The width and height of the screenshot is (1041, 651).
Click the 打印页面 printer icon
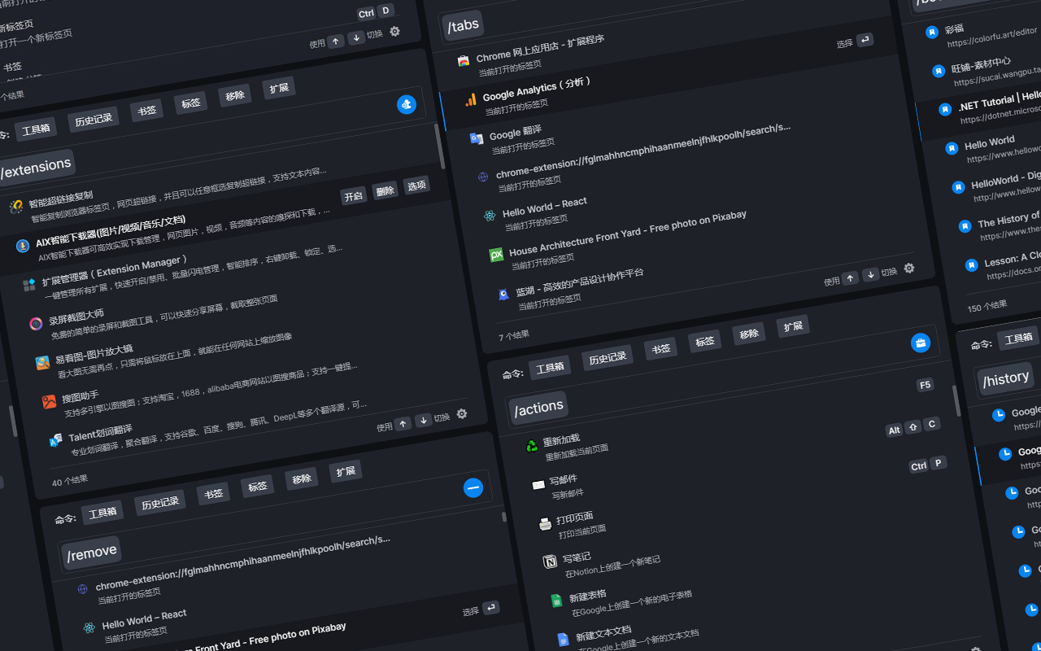[x=545, y=523]
